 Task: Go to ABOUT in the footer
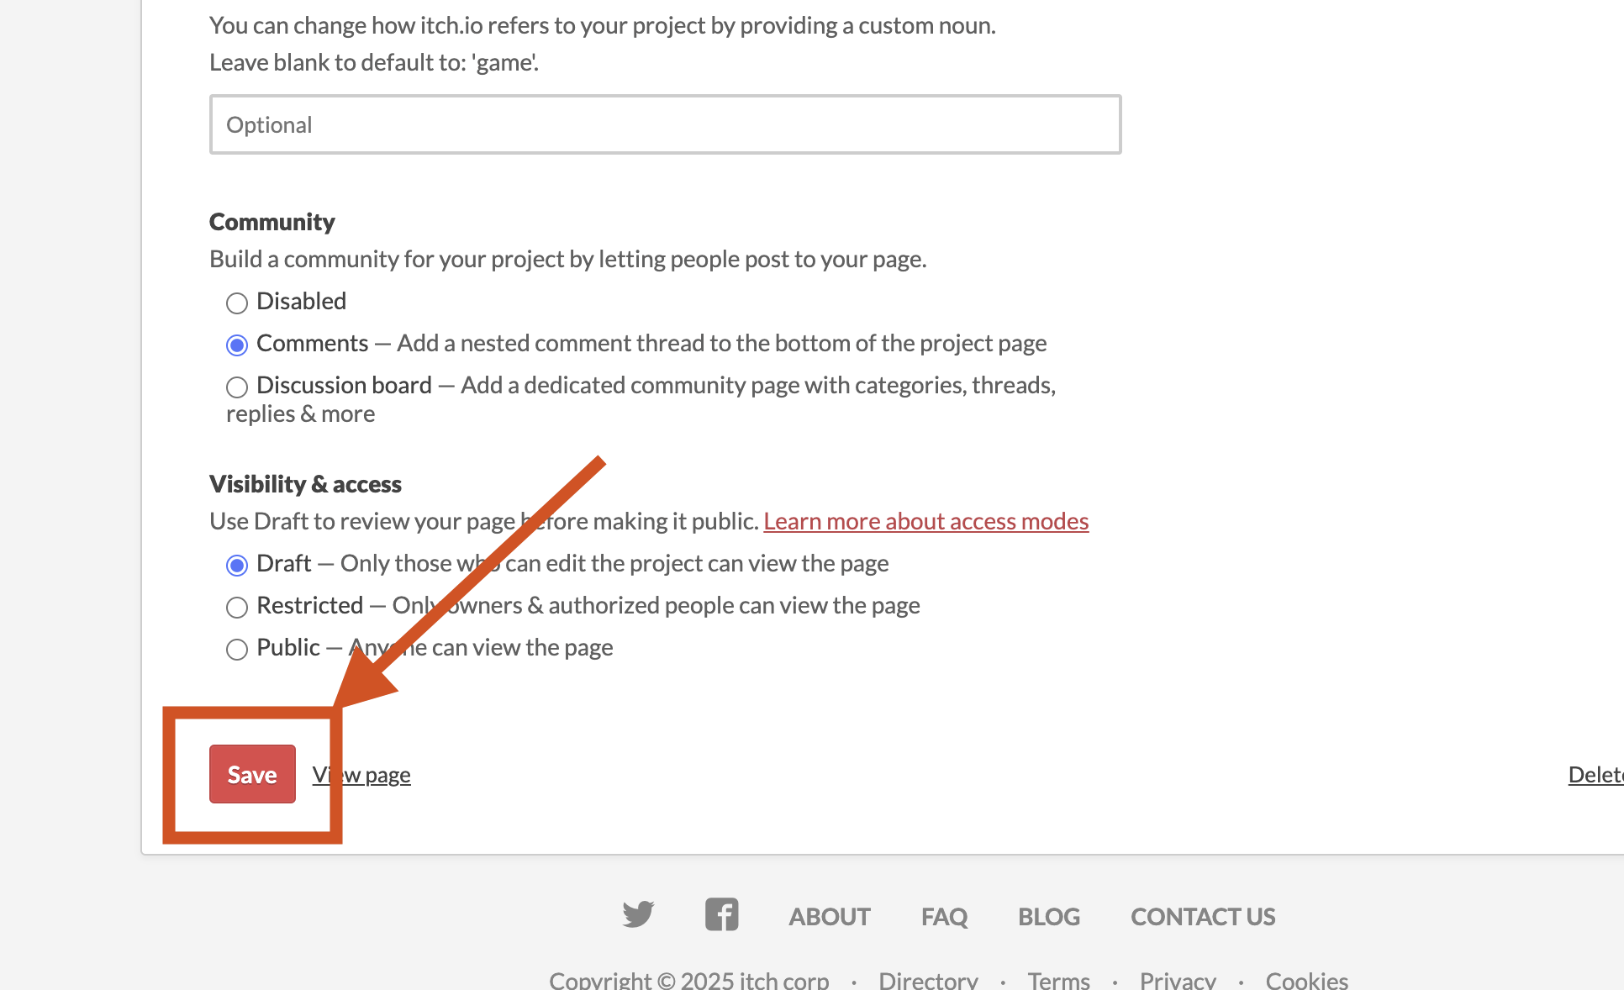(830, 916)
